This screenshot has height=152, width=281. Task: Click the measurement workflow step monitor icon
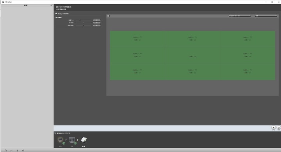(72, 140)
